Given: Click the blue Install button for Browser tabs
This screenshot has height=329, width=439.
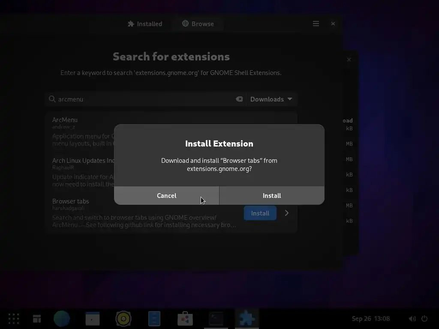Looking at the screenshot, I should click(x=260, y=213).
